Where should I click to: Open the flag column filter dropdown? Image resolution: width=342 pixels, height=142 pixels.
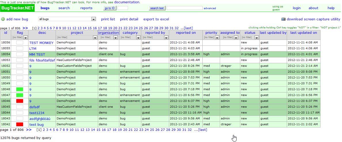click(26, 38)
